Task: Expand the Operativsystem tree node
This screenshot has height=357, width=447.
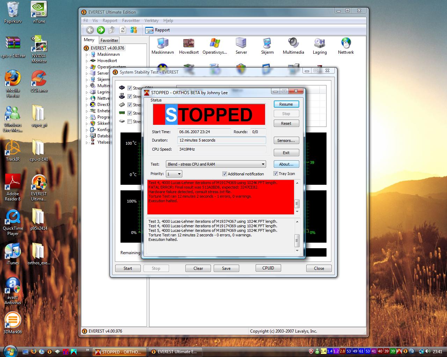Action: pyautogui.click(x=87, y=67)
